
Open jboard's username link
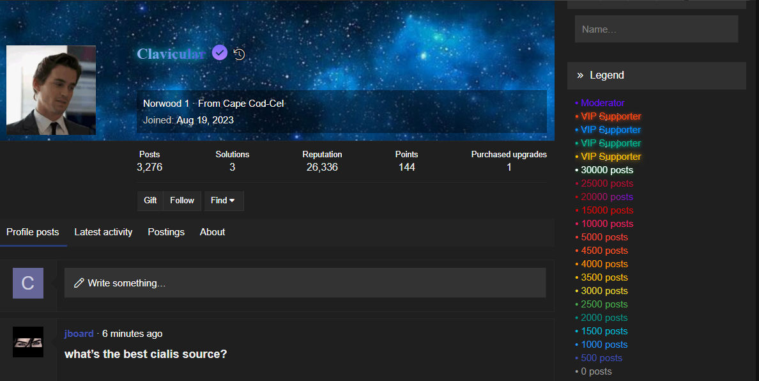pos(79,334)
